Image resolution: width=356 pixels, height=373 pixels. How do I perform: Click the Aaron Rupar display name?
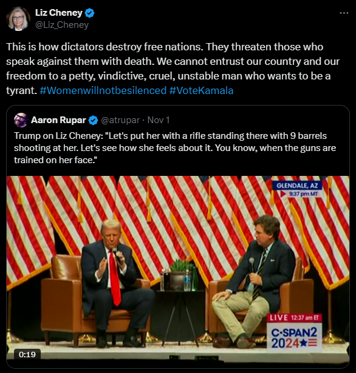pos(58,120)
